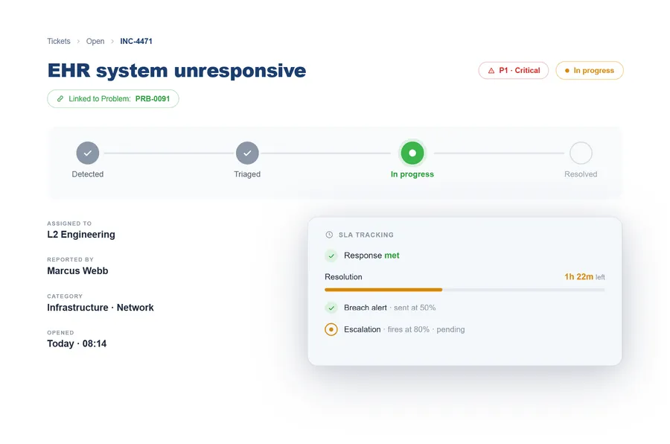
Task: Select the Detected step checkmark circle
Action: (88, 153)
